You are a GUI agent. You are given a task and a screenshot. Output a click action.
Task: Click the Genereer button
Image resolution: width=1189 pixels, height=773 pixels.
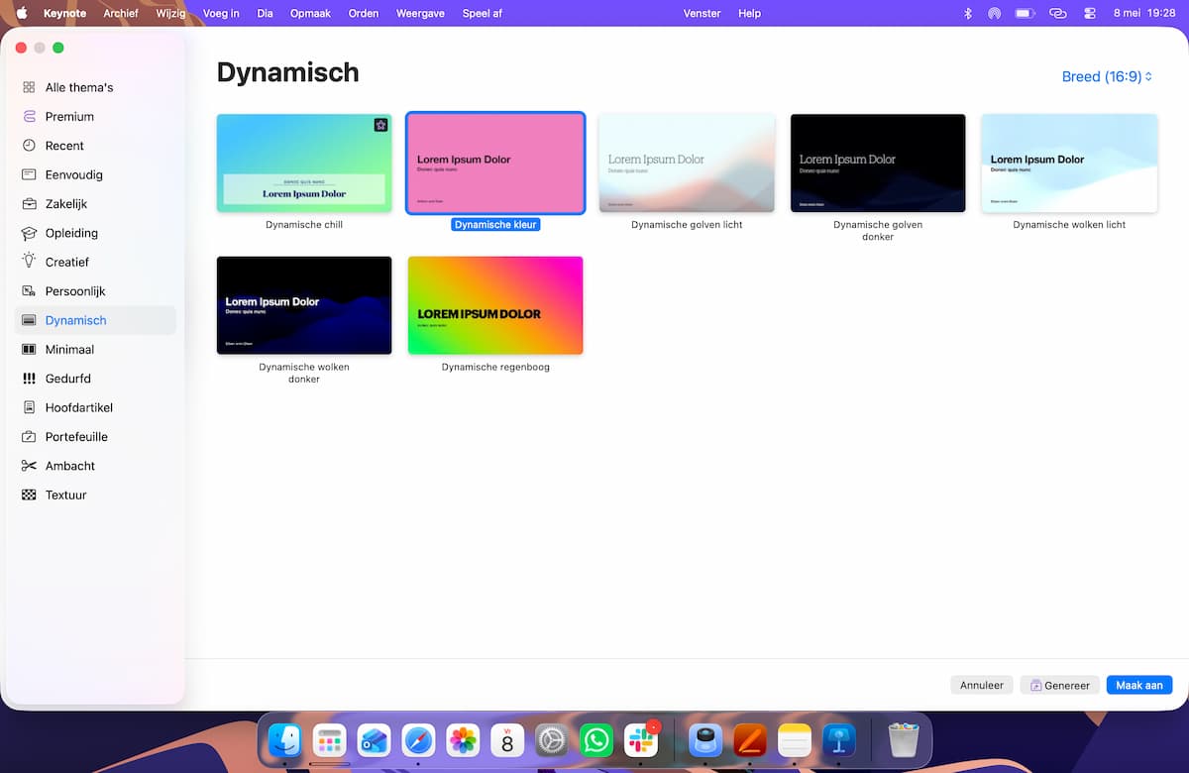pos(1060,685)
